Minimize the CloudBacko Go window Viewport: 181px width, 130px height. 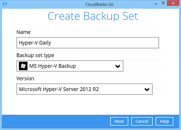coord(156,4)
